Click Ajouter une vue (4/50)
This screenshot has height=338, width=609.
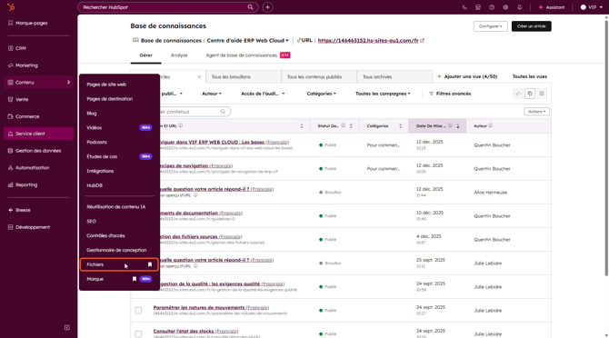click(x=467, y=76)
